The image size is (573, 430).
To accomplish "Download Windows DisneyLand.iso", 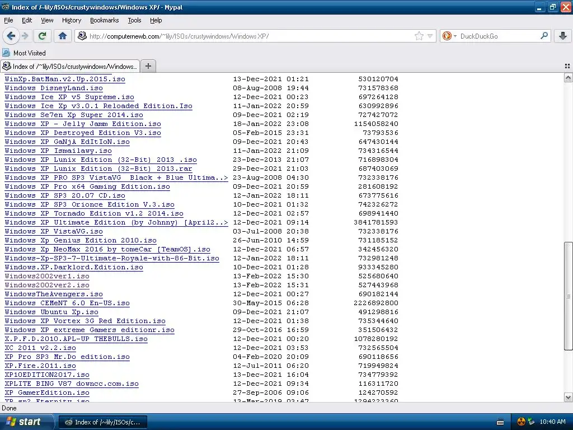I will (x=54, y=88).
